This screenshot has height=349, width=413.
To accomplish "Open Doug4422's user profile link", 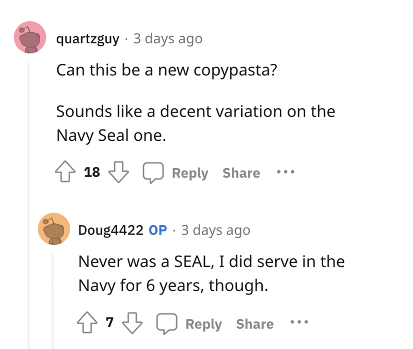I will tap(110, 230).
